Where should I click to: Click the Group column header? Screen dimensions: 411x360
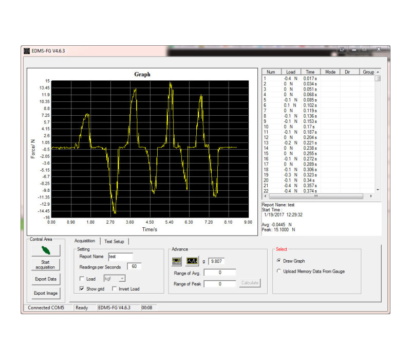click(x=367, y=72)
